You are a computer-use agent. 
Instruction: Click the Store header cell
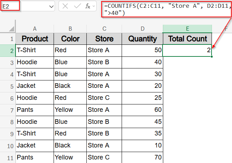104,39
